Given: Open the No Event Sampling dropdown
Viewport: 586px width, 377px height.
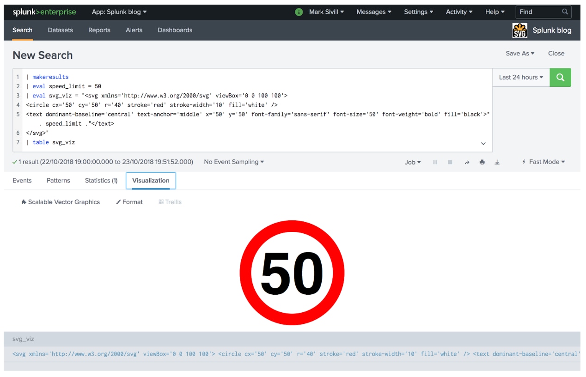Looking at the screenshot, I should [234, 162].
